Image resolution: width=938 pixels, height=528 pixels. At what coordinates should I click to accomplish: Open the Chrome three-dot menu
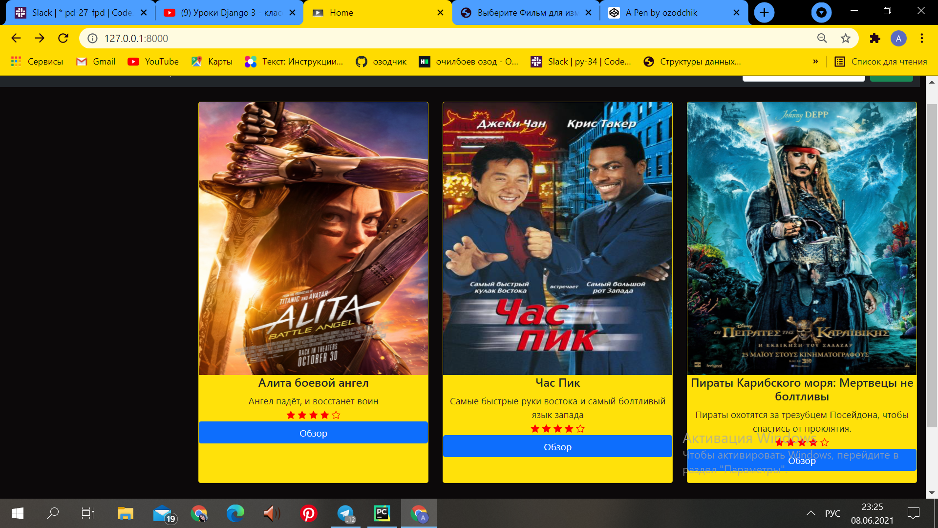click(922, 38)
